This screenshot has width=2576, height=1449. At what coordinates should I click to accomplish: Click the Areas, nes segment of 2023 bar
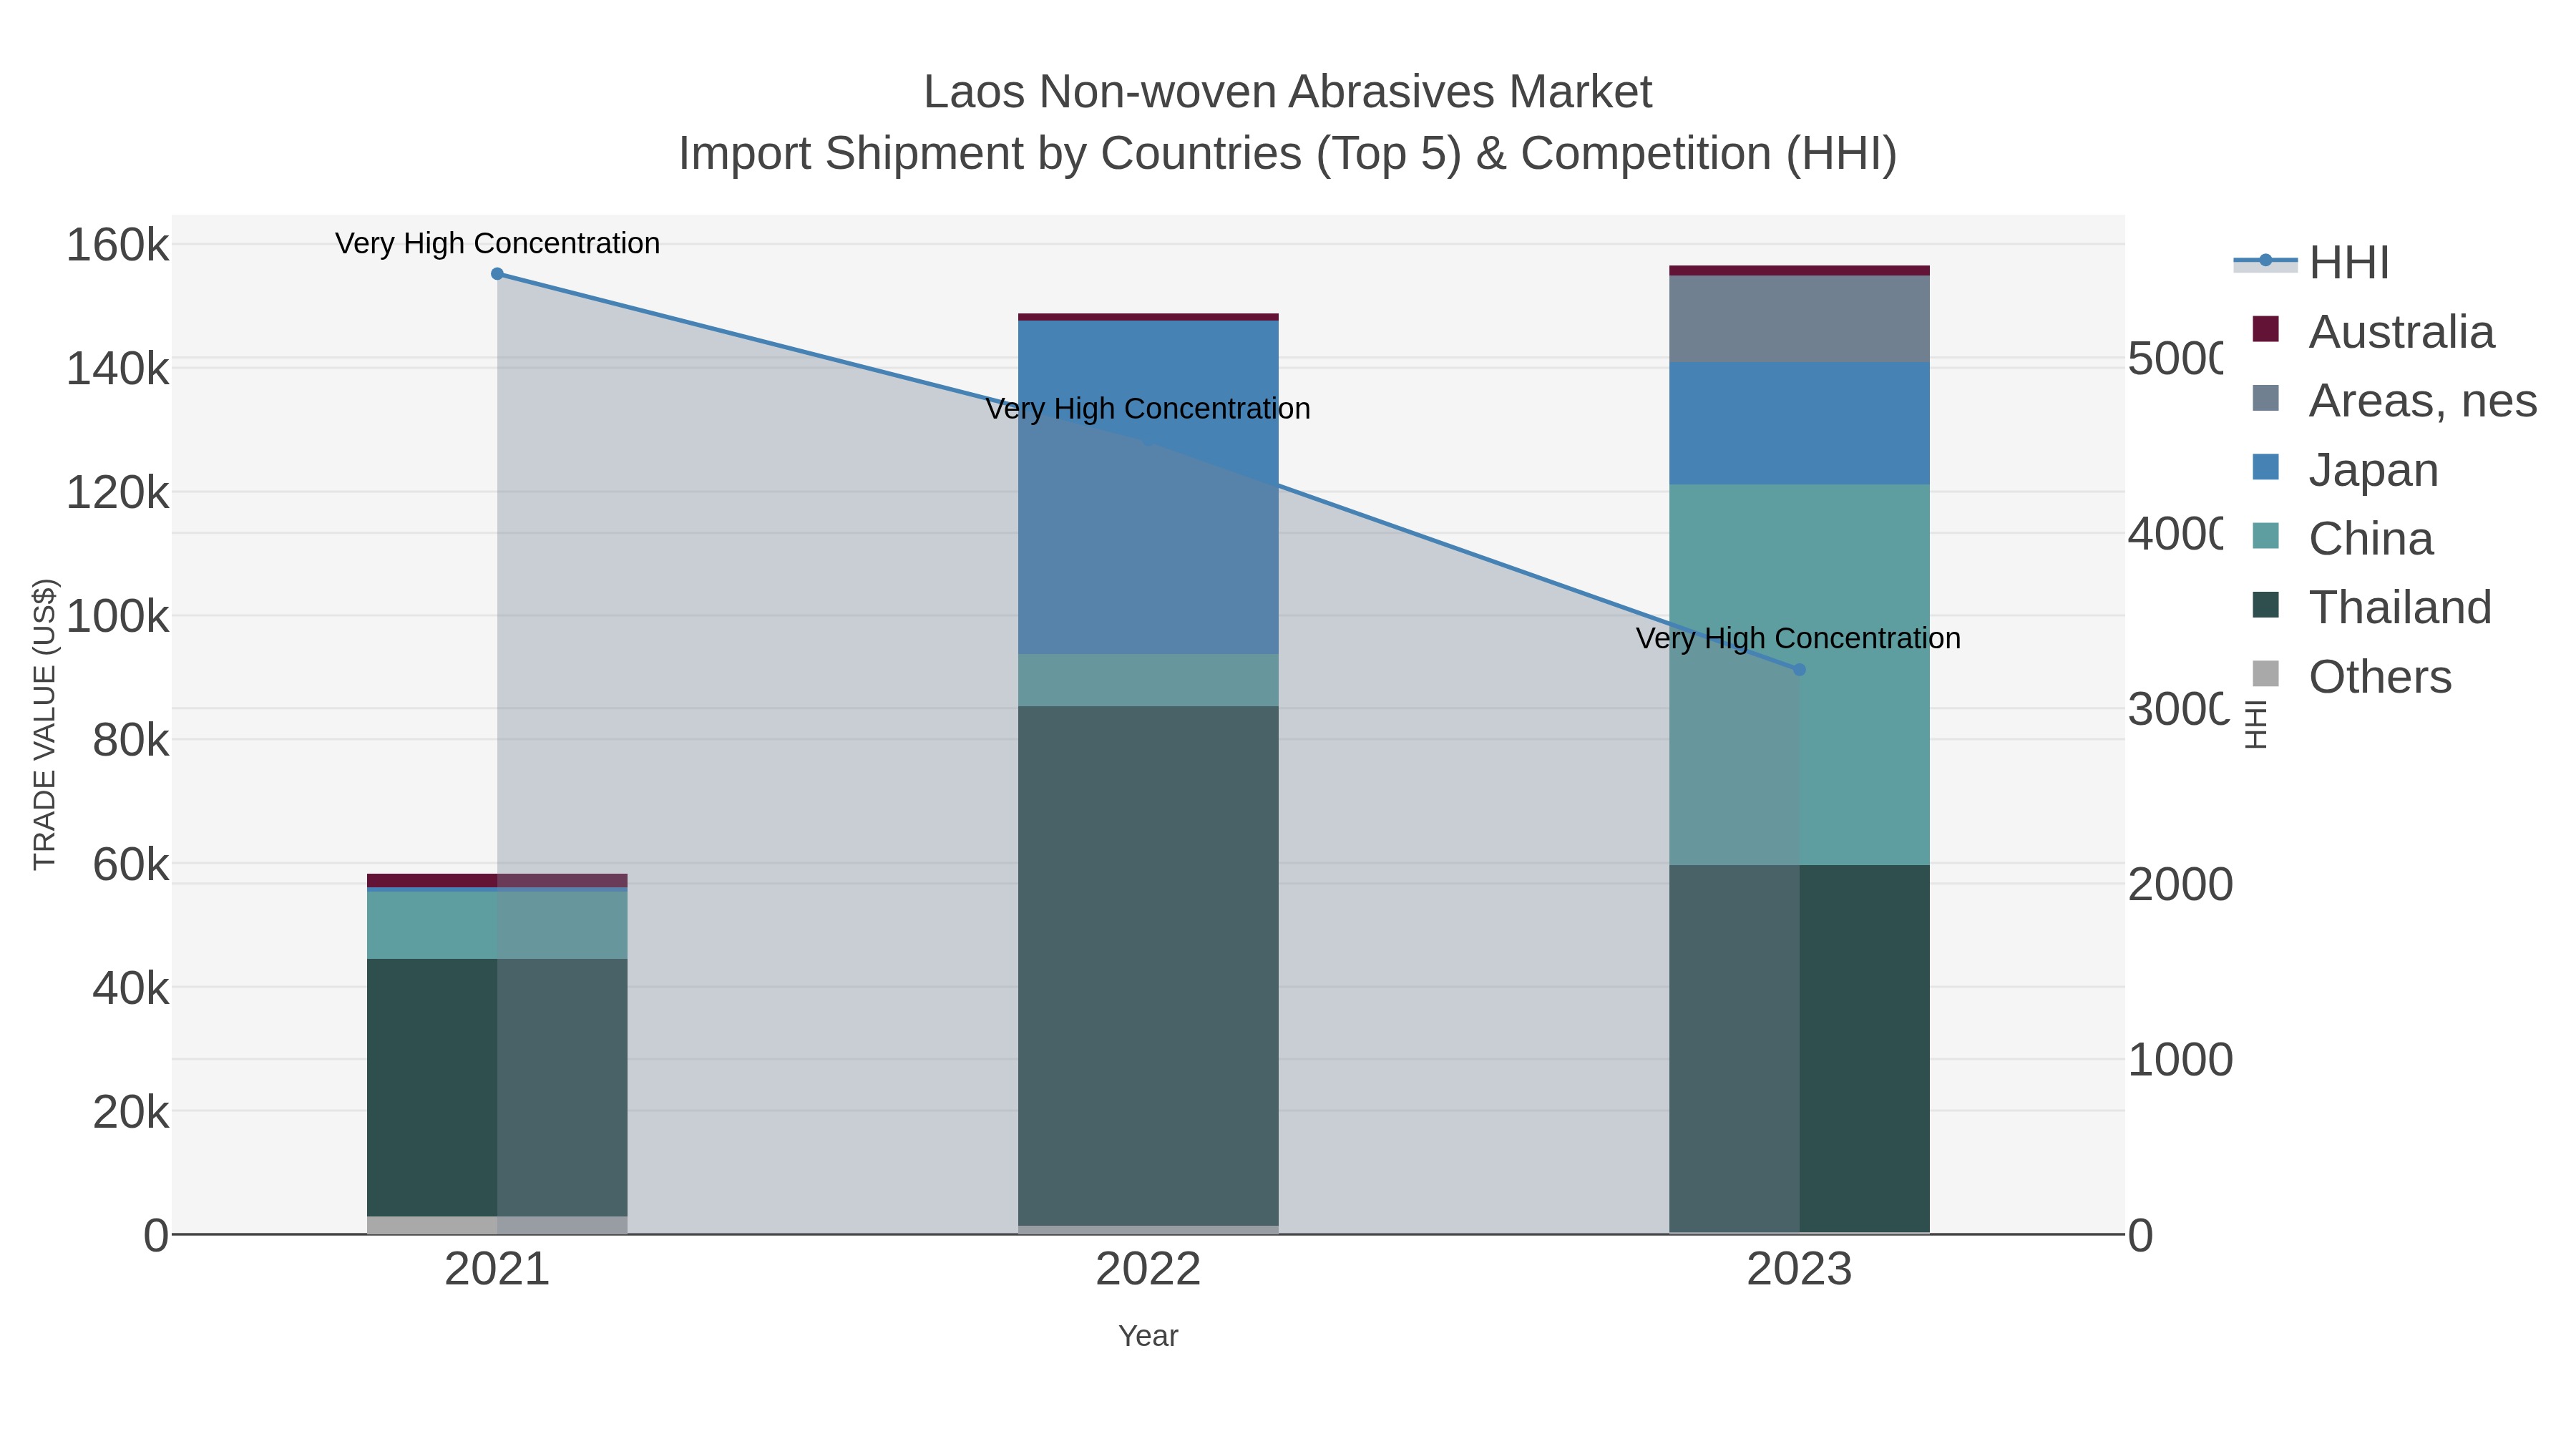pyautogui.click(x=1799, y=319)
